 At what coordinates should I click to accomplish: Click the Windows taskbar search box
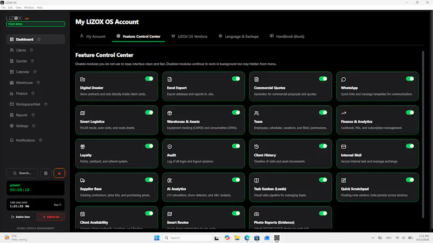click(x=187, y=238)
